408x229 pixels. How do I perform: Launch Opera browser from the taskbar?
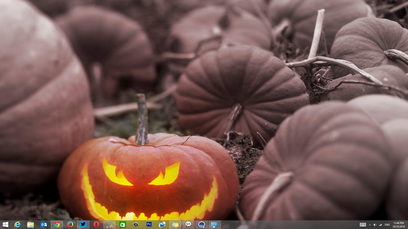pyautogui.click(x=96, y=225)
